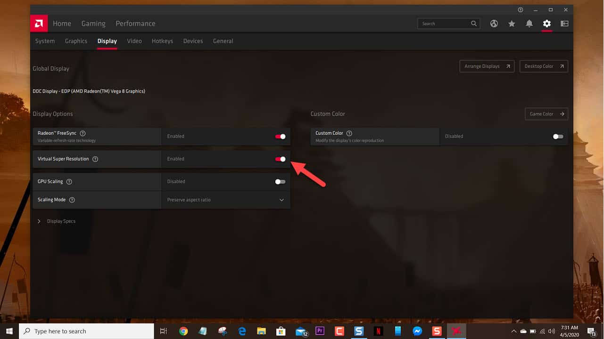Click the Game Color button

click(x=546, y=114)
